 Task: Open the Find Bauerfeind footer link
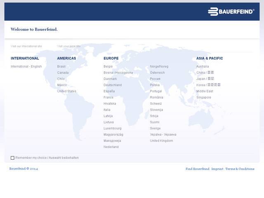point(198,169)
